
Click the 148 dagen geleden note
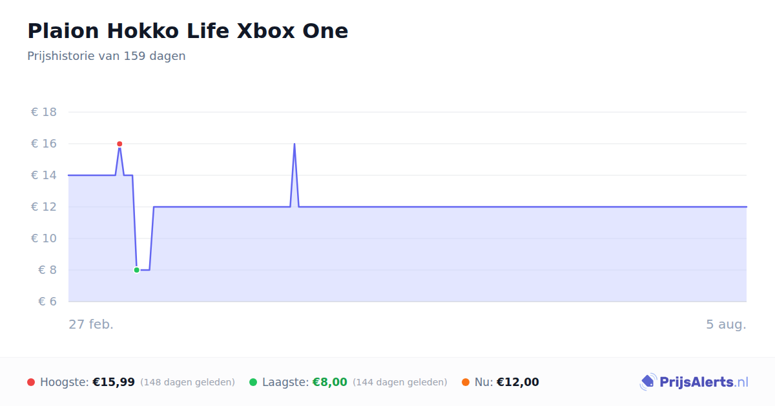pyautogui.click(x=187, y=382)
